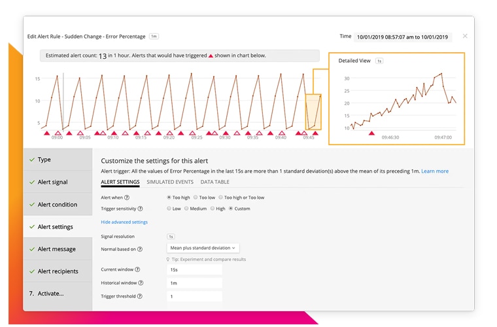
Task: Click the Trigger threshold field showing 1
Action: [x=194, y=296]
